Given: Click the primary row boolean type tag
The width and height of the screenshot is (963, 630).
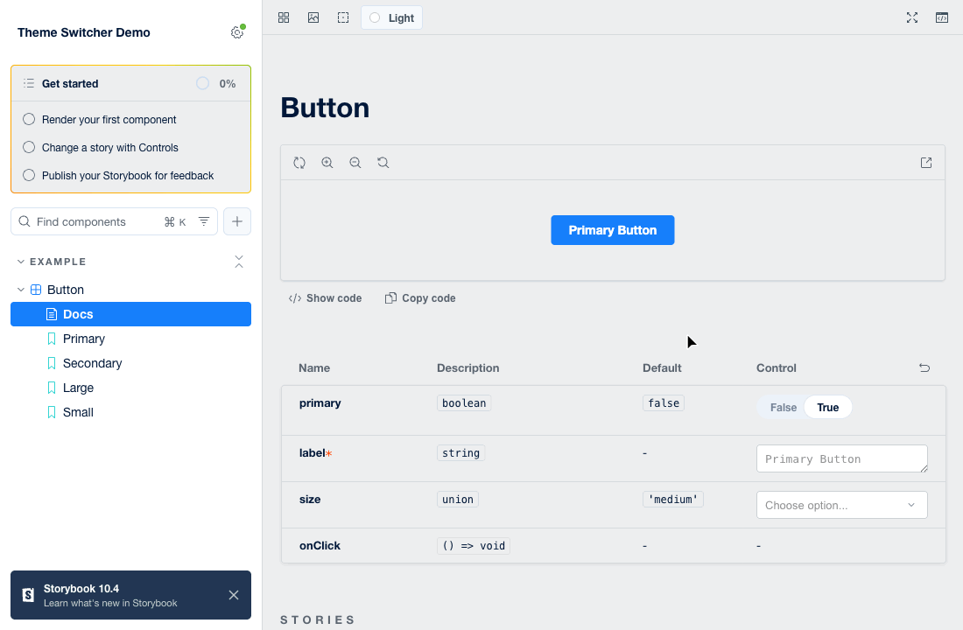Looking at the screenshot, I should click(x=464, y=402).
